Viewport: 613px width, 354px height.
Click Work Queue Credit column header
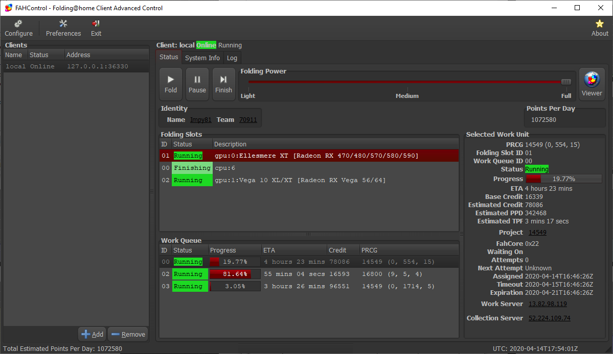[343, 250]
